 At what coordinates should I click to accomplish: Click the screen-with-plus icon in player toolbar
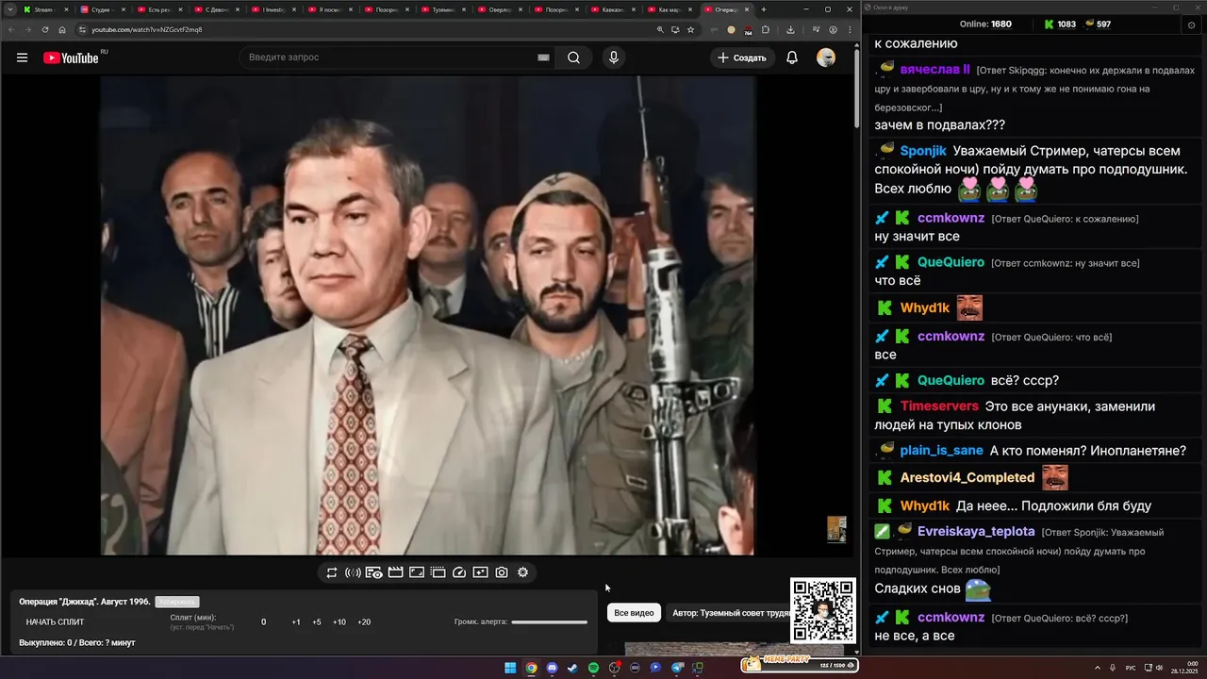pos(480,572)
